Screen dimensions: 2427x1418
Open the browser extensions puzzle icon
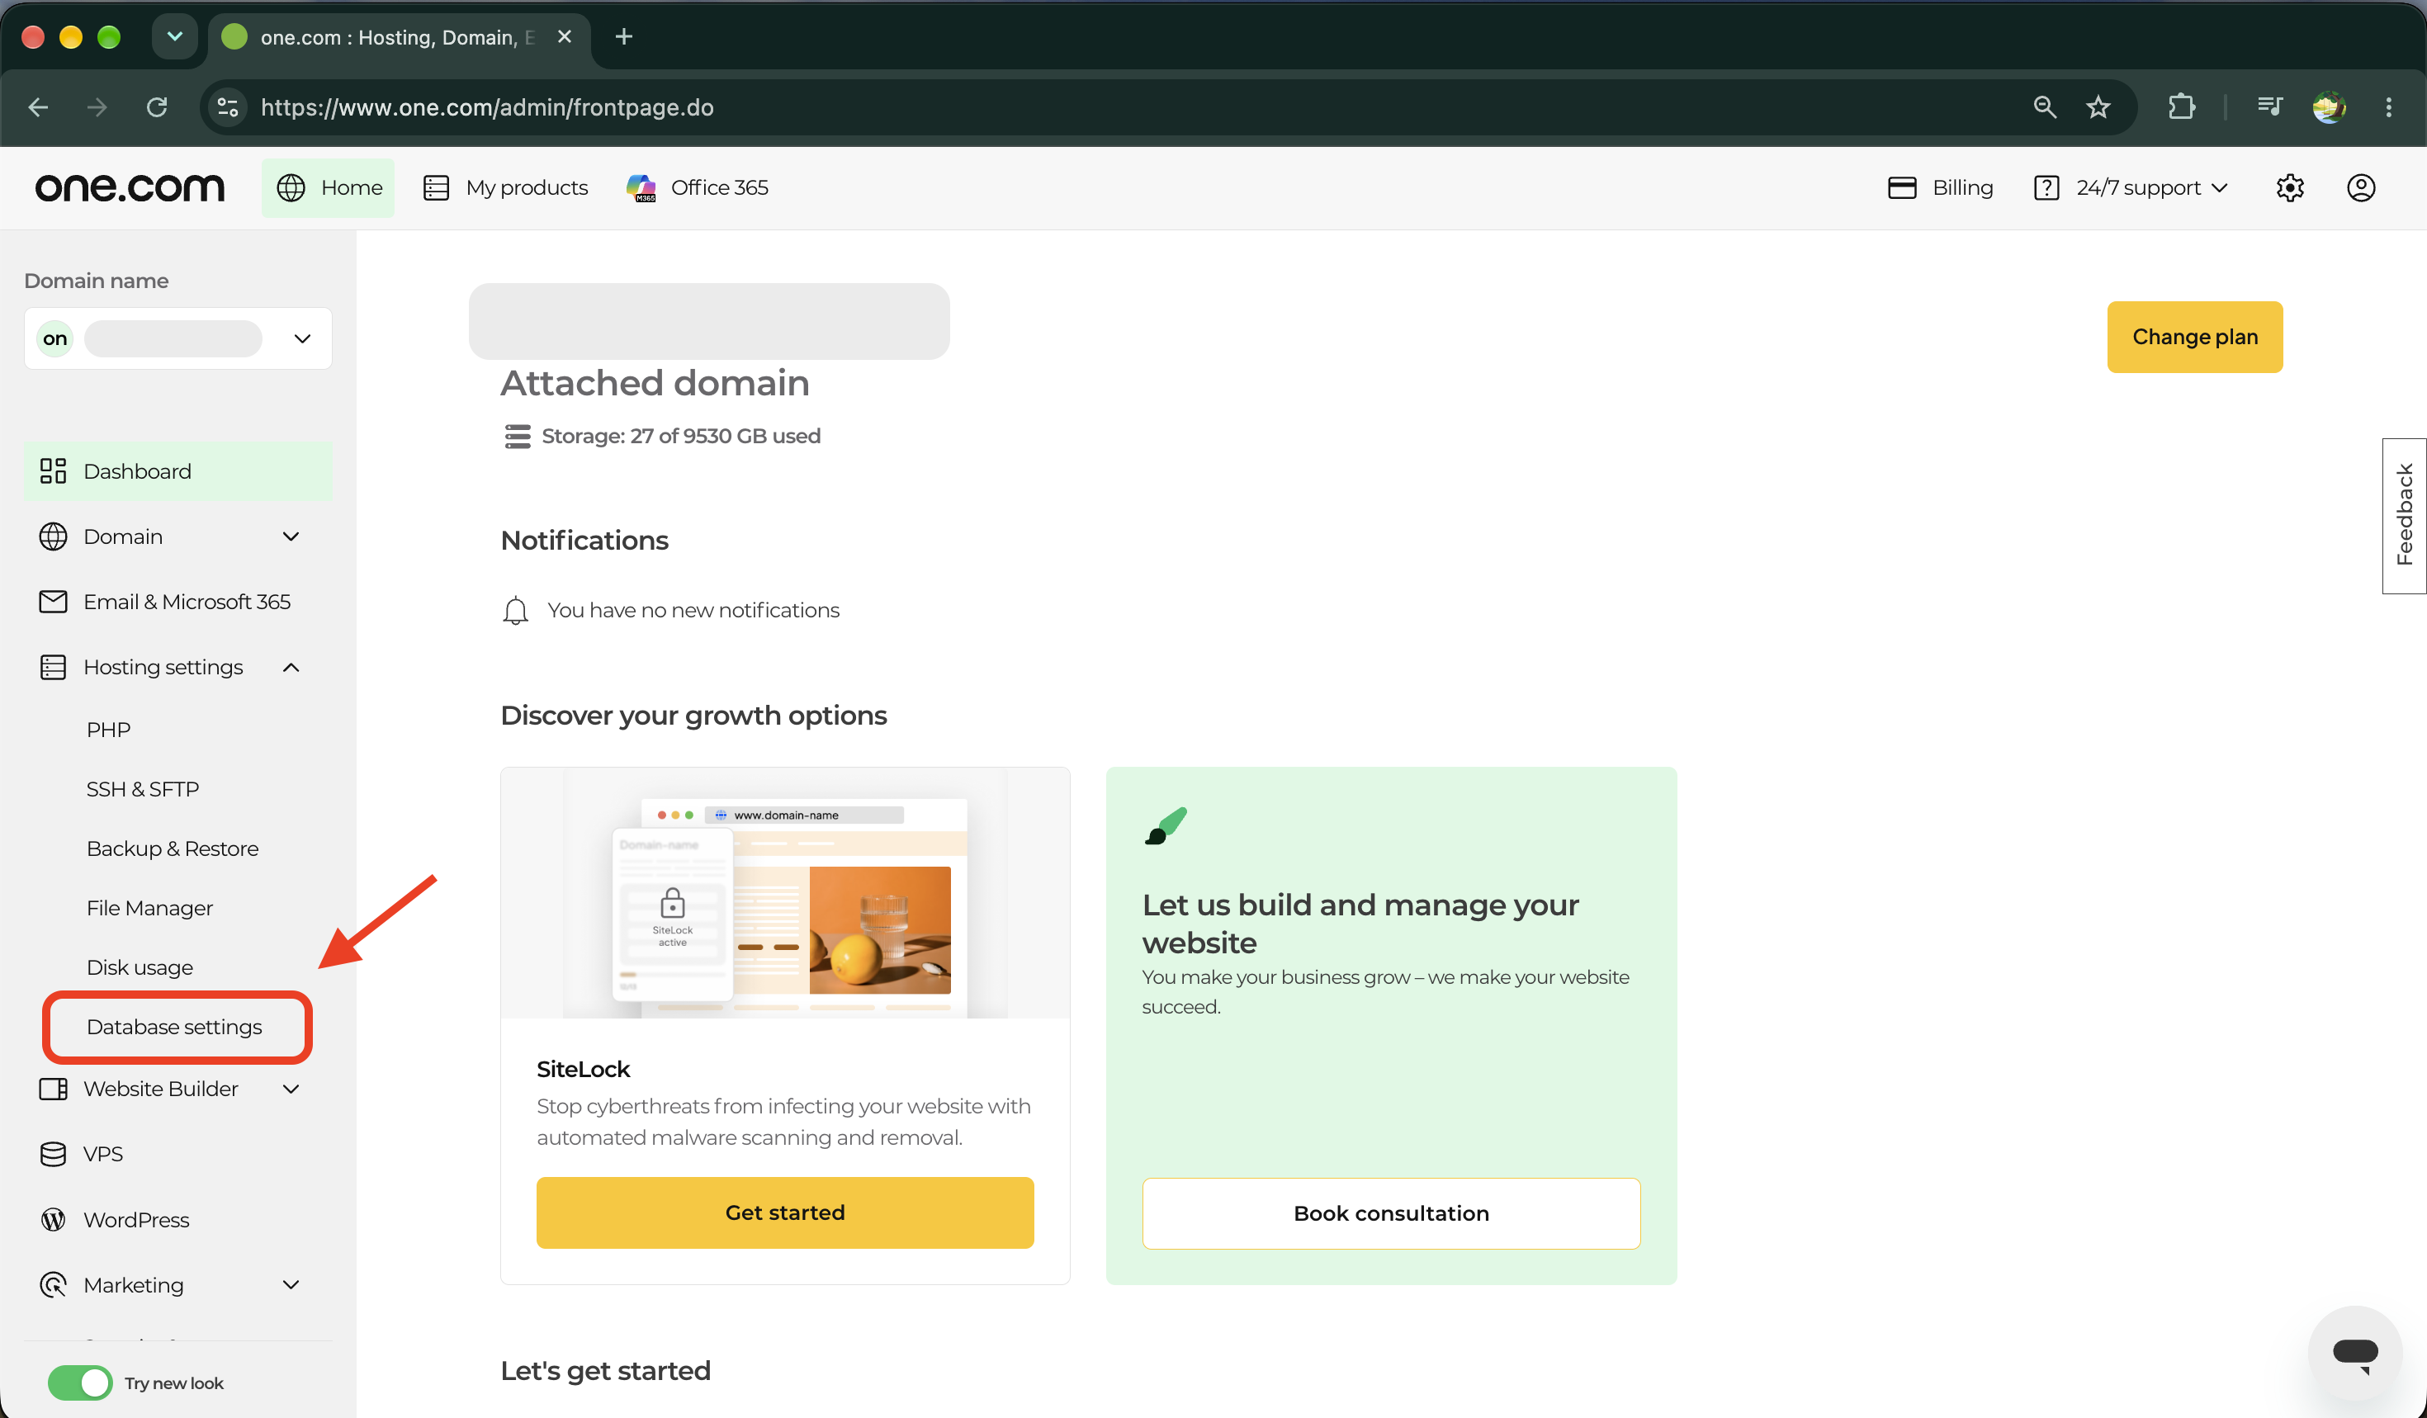click(2181, 106)
